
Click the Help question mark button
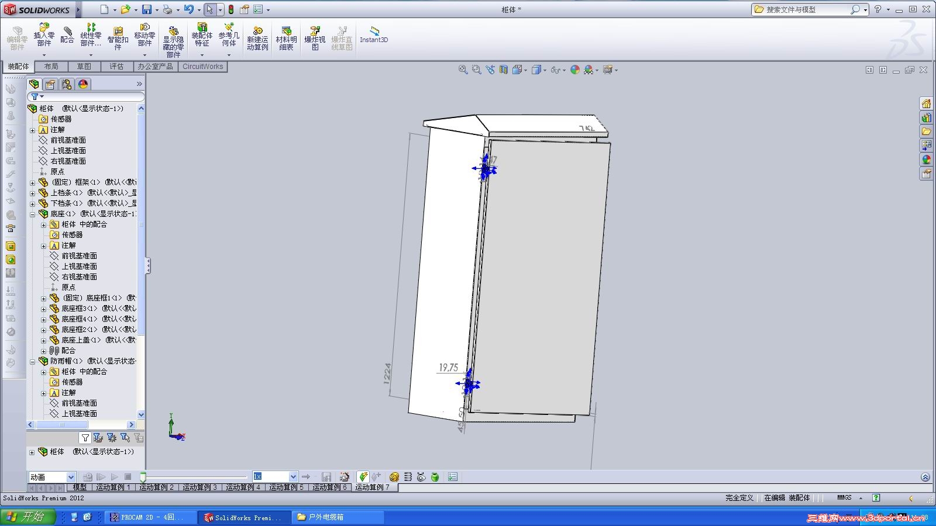[877, 9]
